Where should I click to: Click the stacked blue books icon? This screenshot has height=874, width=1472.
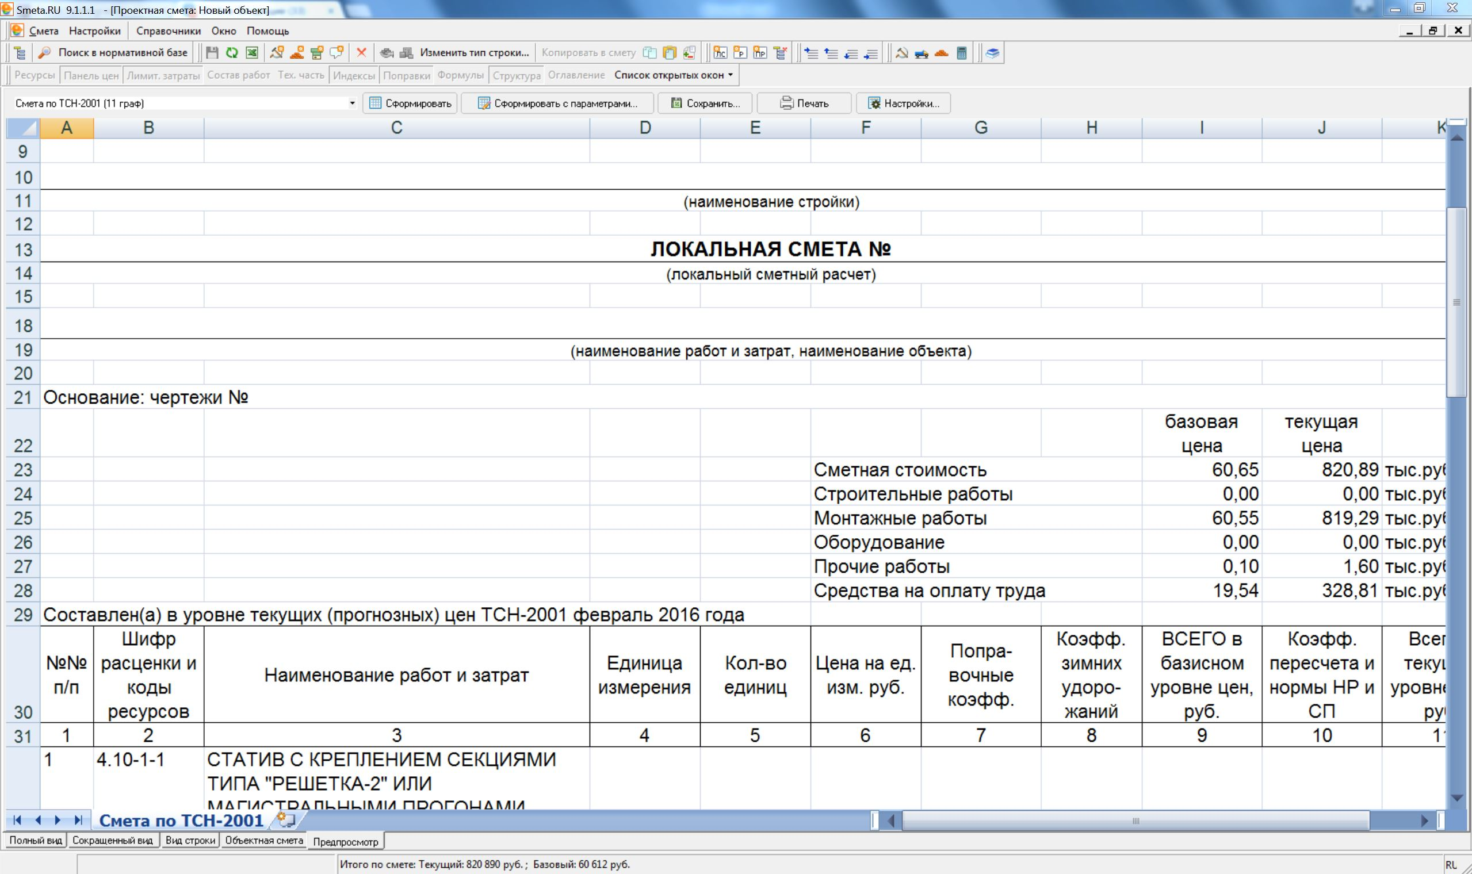coord(992,53)
